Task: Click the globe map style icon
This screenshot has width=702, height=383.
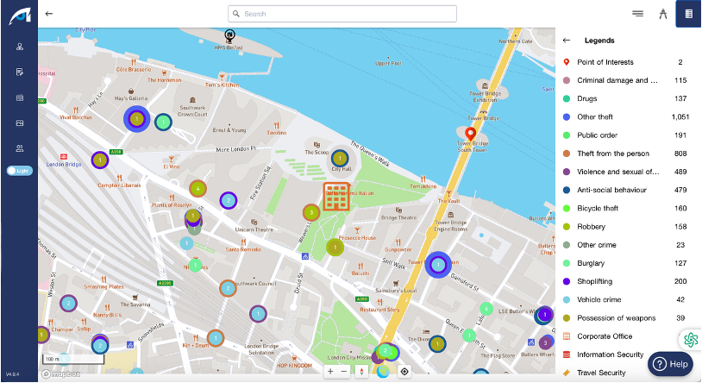Action: [x=382, y=372]
